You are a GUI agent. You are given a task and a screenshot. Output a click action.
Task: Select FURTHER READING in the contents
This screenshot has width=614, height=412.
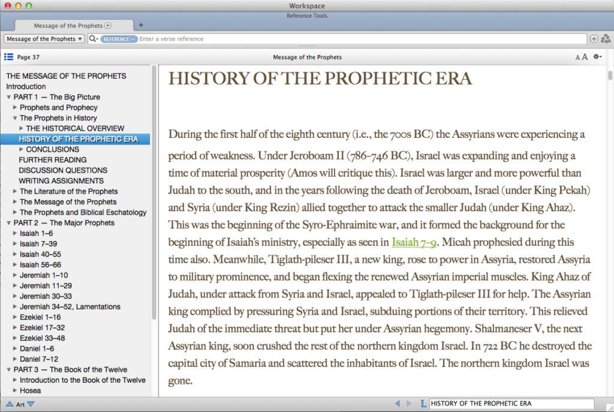click(53, 160)
